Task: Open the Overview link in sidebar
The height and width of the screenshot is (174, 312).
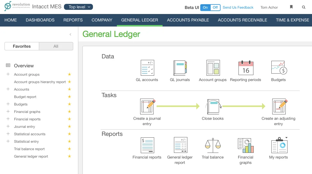Action: click(x=24, y=66)
